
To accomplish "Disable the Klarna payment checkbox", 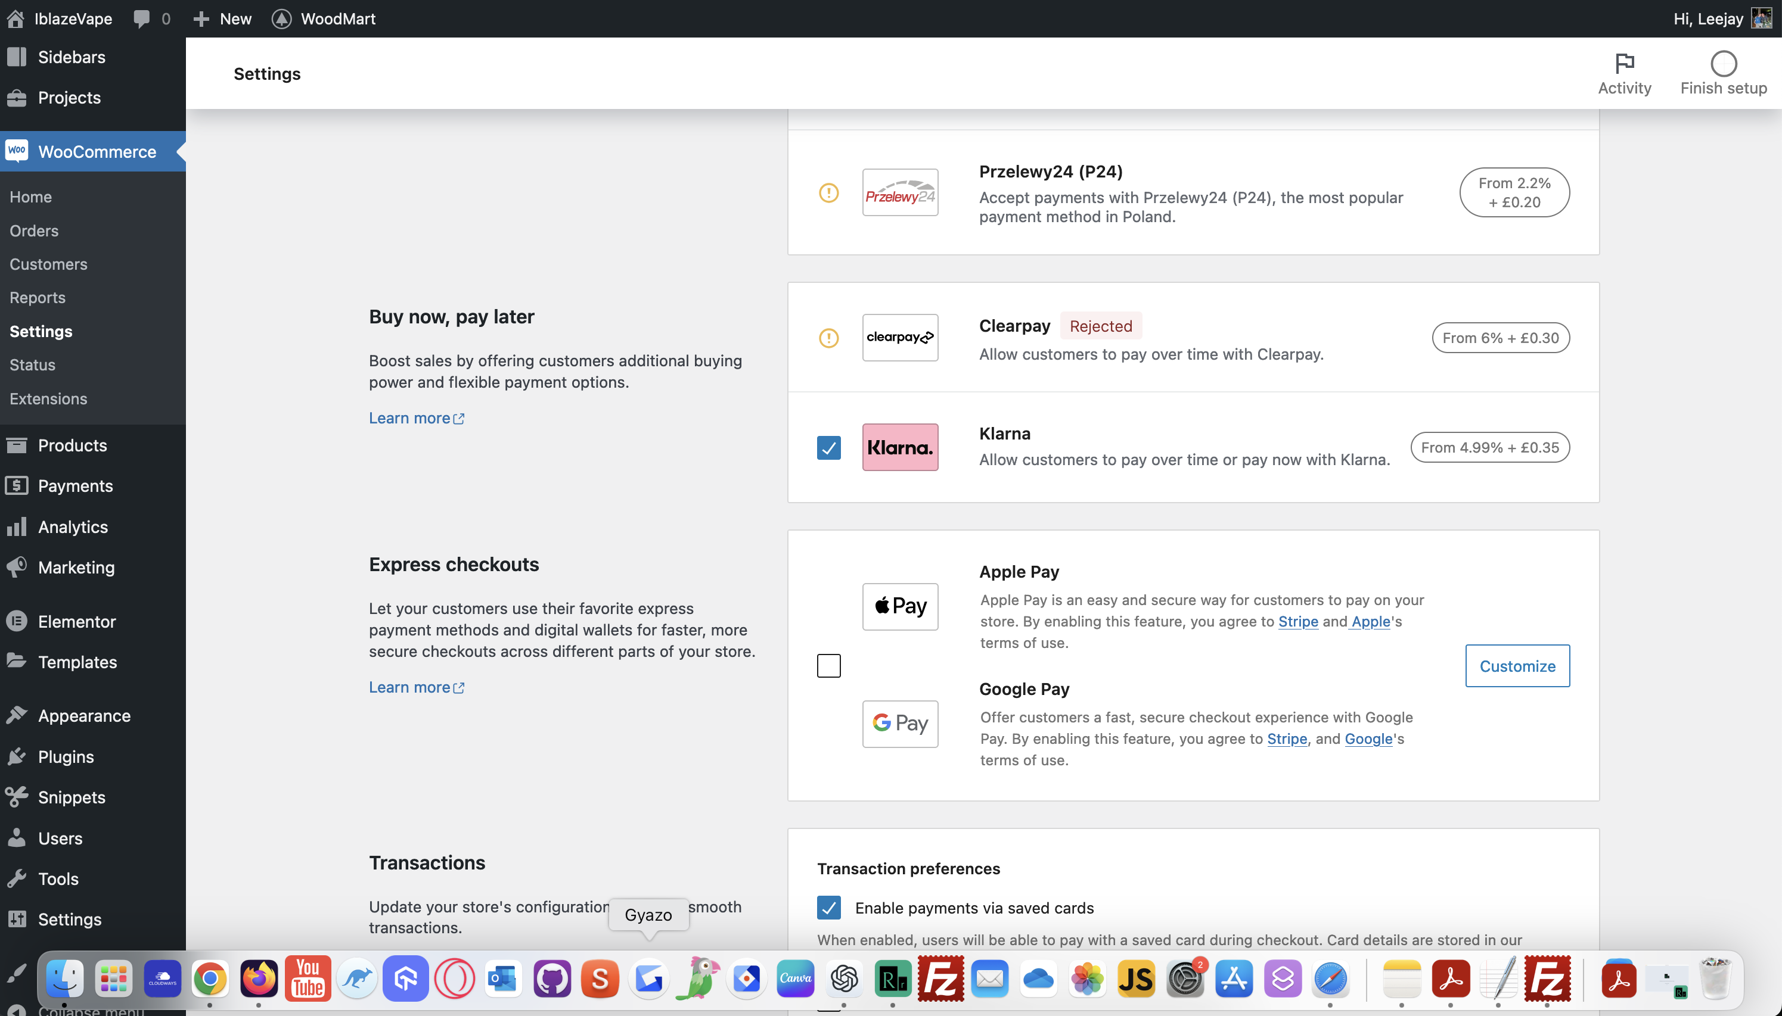I will point(828,447).
